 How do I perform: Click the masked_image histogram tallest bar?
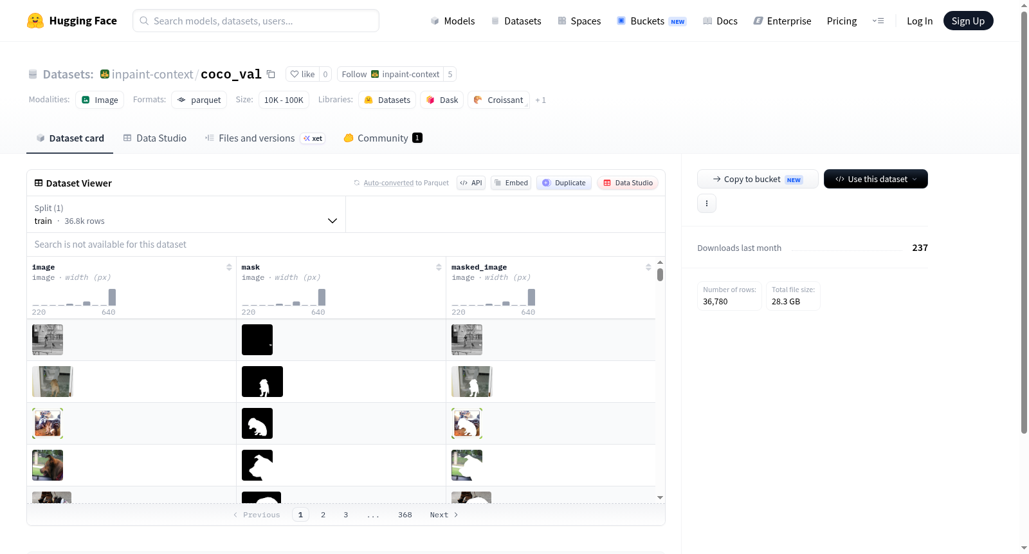(x=532, y=297)
